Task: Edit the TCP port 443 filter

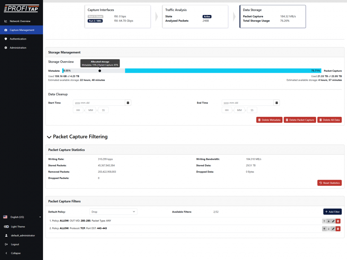Action: (333, 229)
